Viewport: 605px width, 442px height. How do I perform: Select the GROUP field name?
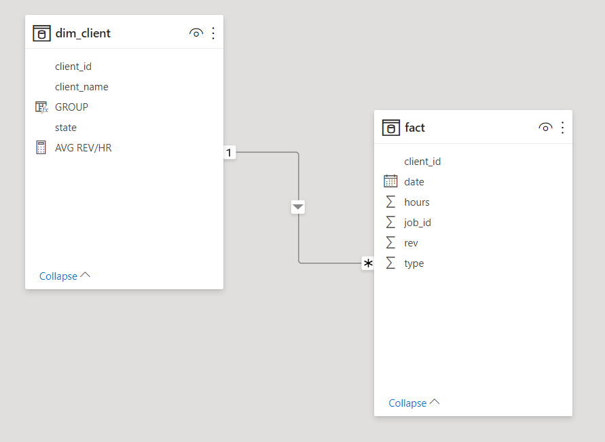(71, 107)
